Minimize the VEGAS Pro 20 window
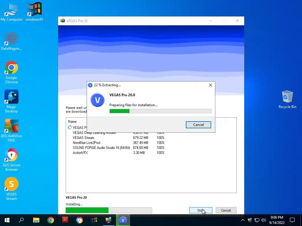The image size is (302, 226). [211, 21]
